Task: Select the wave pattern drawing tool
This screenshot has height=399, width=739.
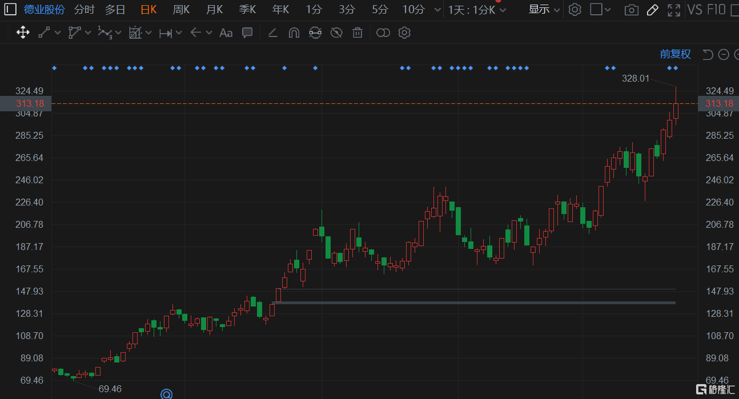Action: point(105,33)
